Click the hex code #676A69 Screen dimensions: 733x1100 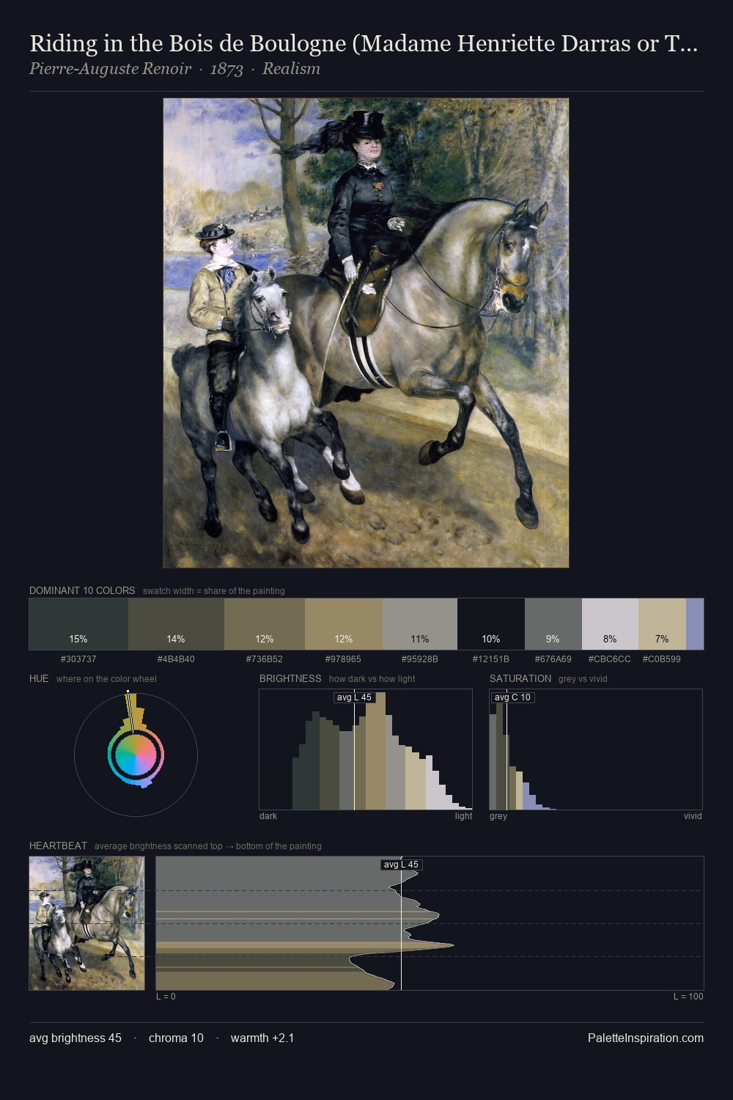click(x=553, y=659)
